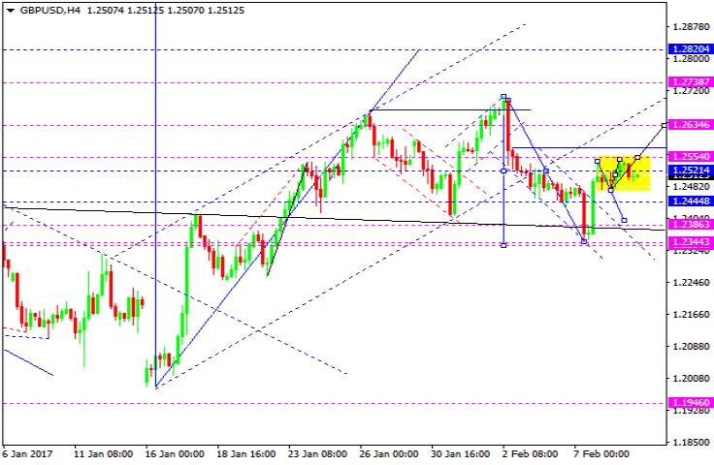Click the 6 Jan 2017 date label
The height and width of the screenshot is (465, 714).
click(27, 453)
